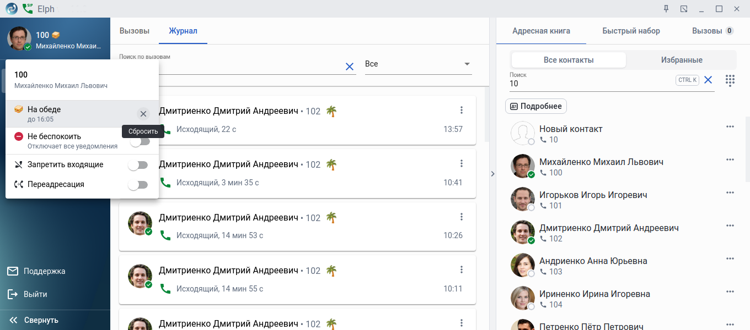Open the dial pad grid icon
750x330 pixels.
tap(730, 80)
